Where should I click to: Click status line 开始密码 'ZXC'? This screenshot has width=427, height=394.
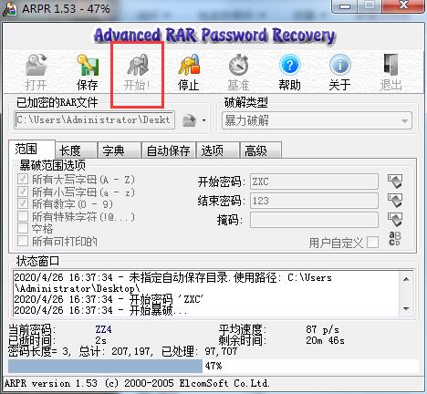pyautogui.click(x=109, y=299)
